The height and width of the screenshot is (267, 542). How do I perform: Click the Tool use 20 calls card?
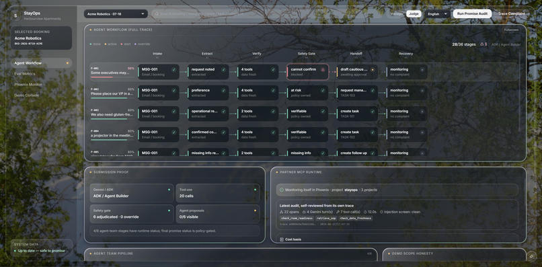coord(218,193)
